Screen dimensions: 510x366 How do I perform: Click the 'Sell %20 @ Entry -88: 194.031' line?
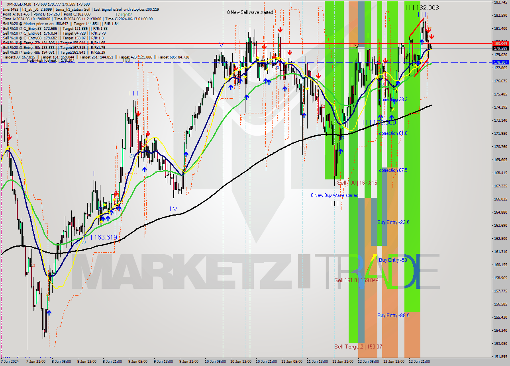tap(54, 52)
